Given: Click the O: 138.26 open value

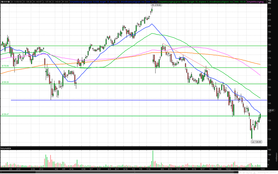Looking at the screenshot, I should tap(28, 2).
